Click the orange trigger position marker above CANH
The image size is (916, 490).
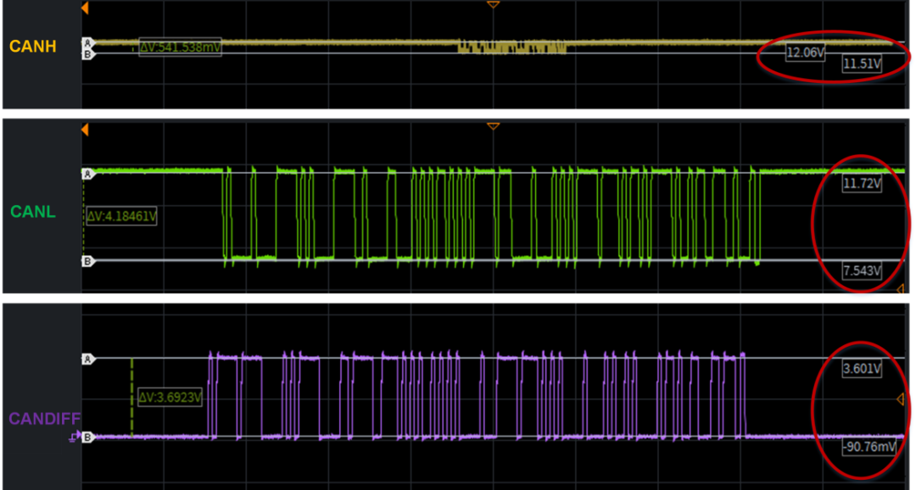click(493, 5)
